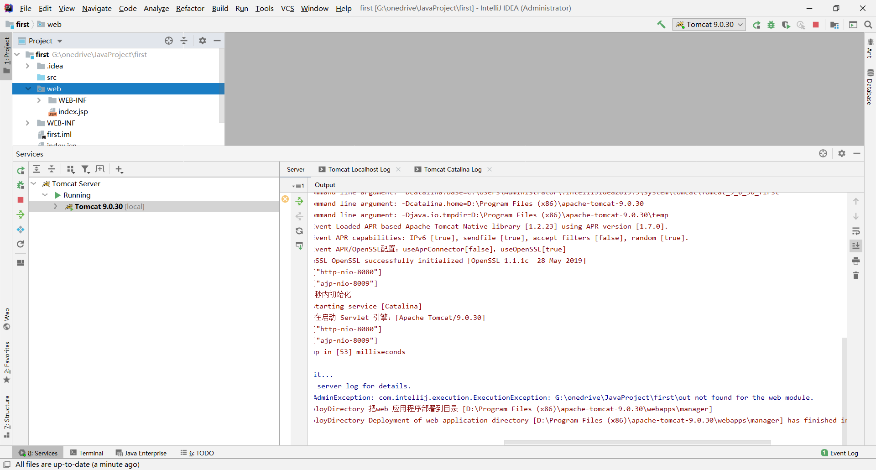Open the Java Enterprise tool window
The image size is (876, 470).
tap(141, 453)
